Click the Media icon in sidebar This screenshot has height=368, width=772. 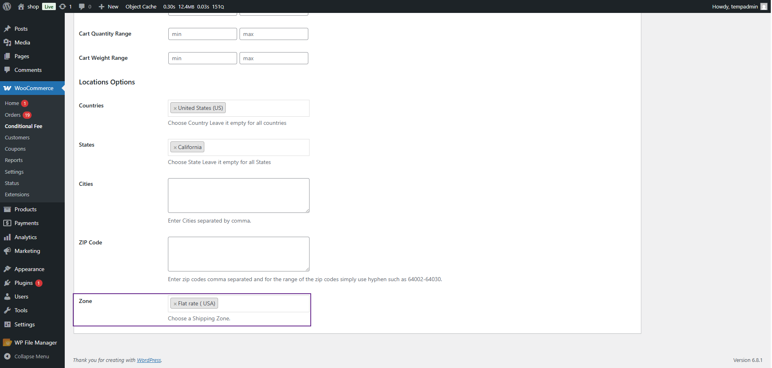7,42
